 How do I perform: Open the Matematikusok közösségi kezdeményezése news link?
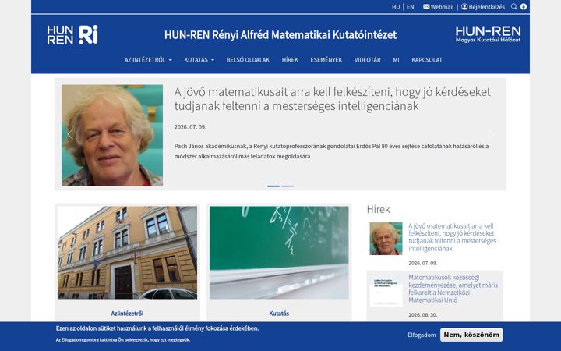[x=453, y=289]
